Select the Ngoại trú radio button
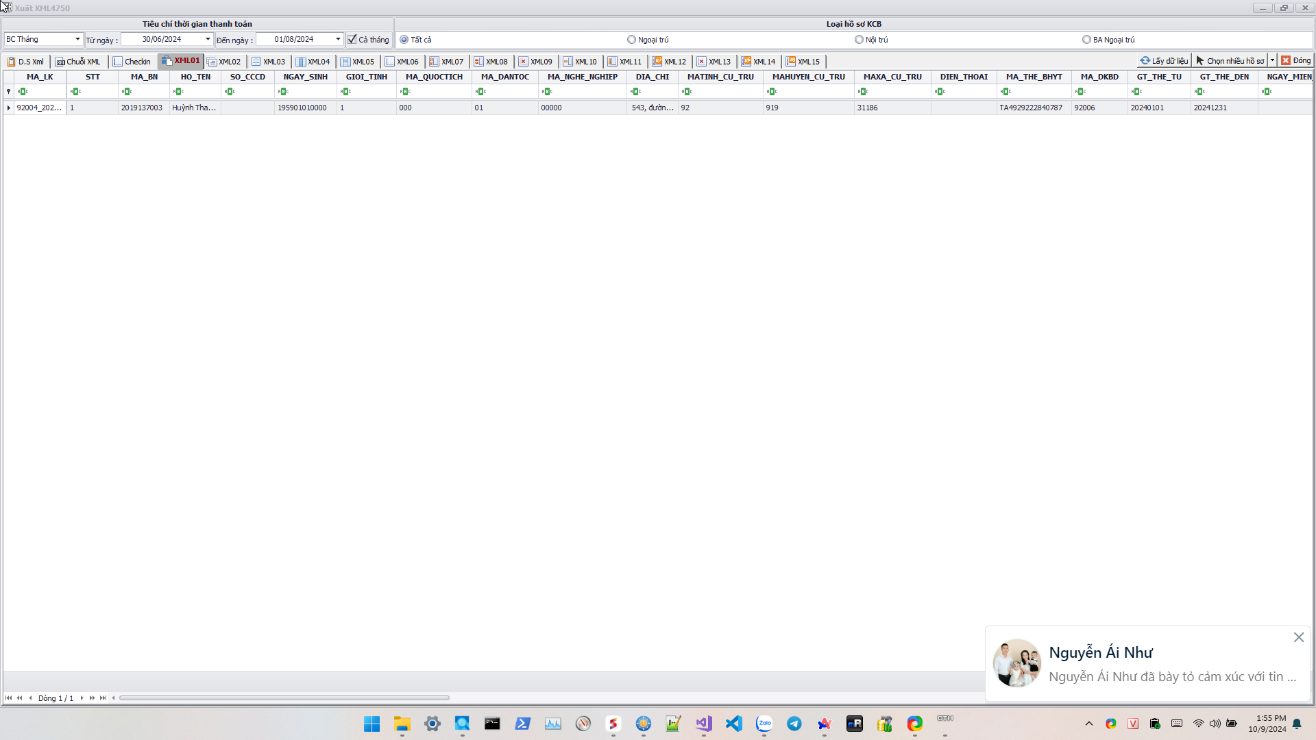1316x740 pixels. (x=631, y=40)
